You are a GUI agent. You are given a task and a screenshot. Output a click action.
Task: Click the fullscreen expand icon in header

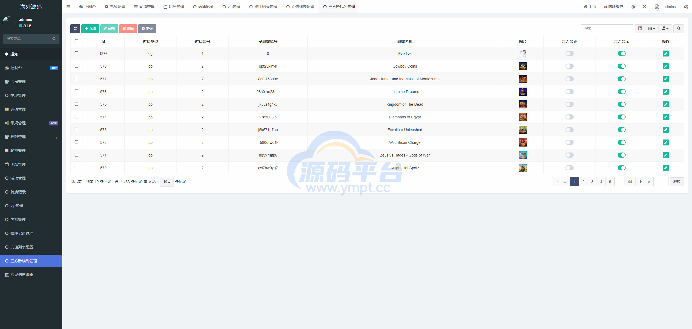(644, 7)
